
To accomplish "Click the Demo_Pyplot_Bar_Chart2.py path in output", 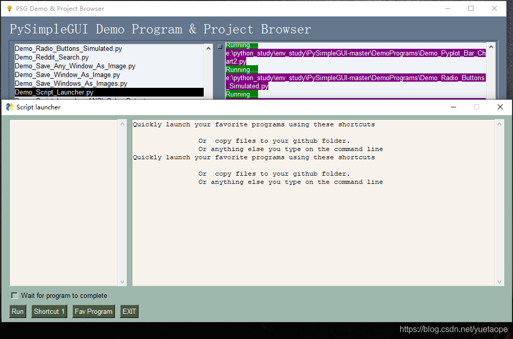I will pos(356,58).
